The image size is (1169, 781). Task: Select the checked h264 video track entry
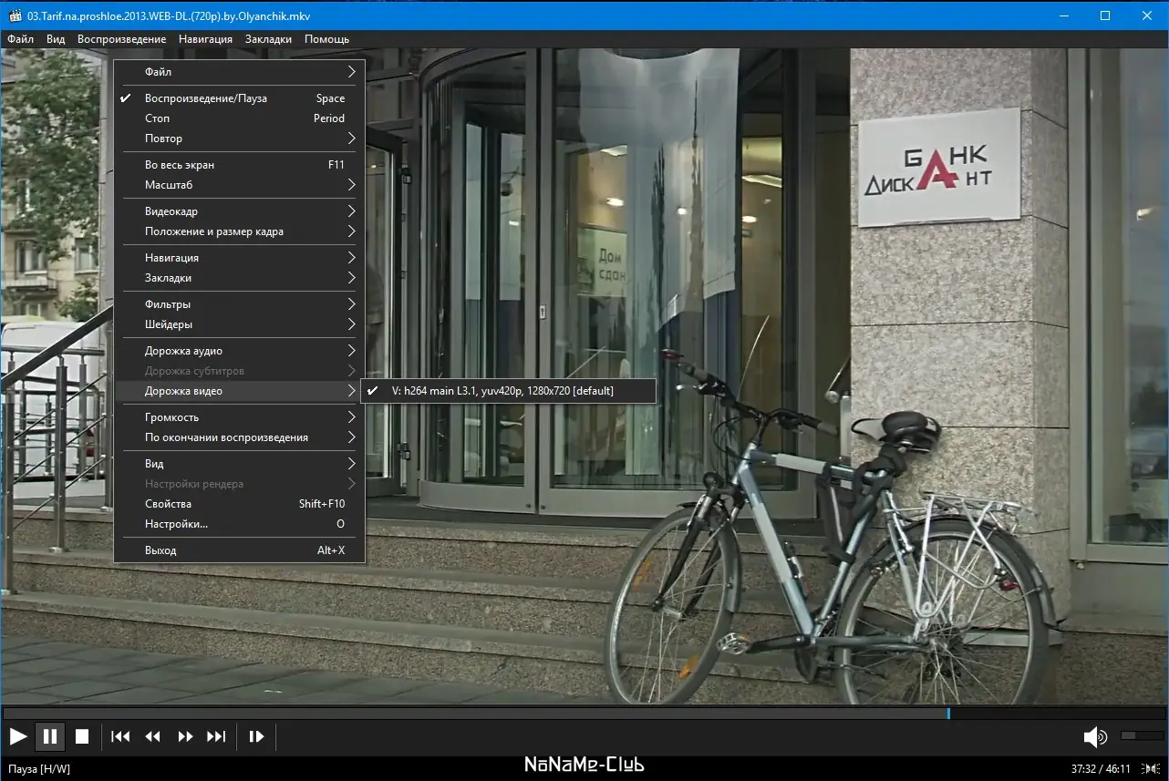[502, 391]
